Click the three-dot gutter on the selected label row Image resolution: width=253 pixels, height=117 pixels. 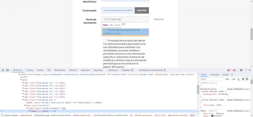pyautogui.click(x=1, y=111)
